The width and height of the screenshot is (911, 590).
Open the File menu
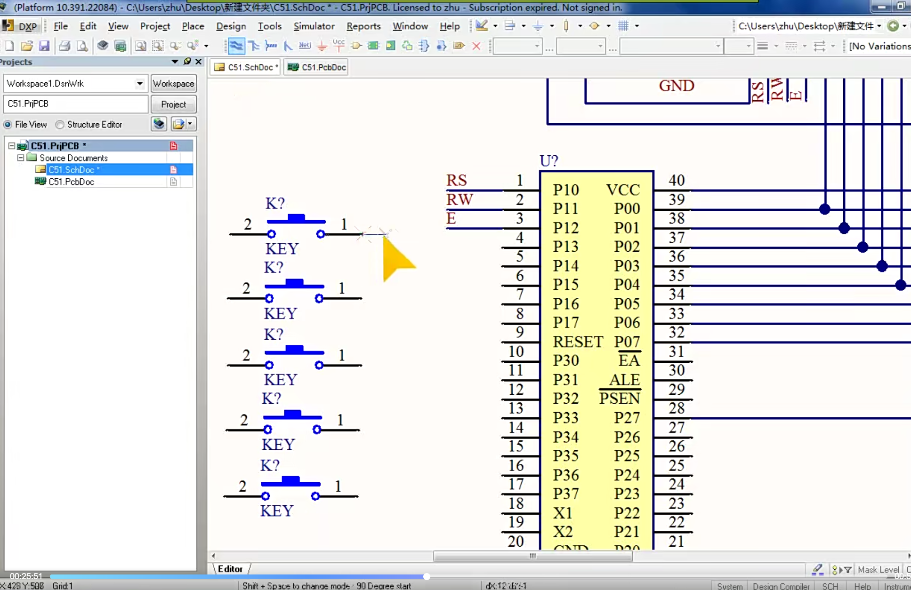tap(61, 26)
